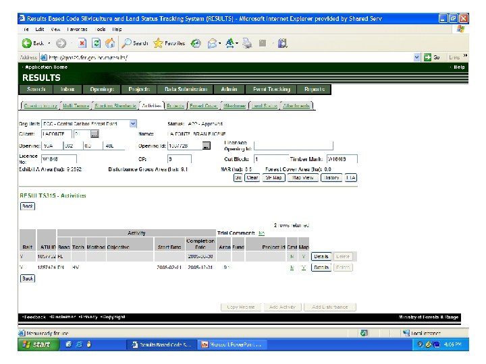This screenshot has width=486, height=364.
Task: Open the Data Submission main menu
Action: point(186,89)
